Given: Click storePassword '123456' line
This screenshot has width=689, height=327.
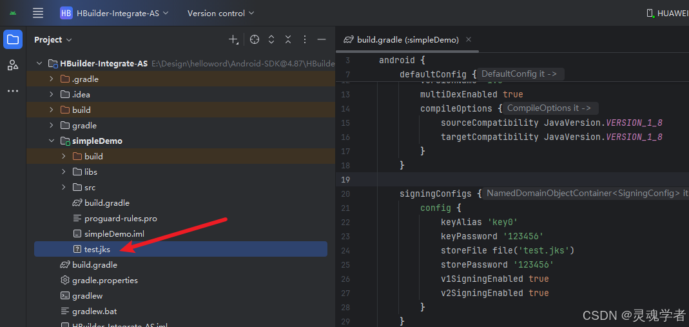Looking at the screenshot, I should click(x=498, y=264).
